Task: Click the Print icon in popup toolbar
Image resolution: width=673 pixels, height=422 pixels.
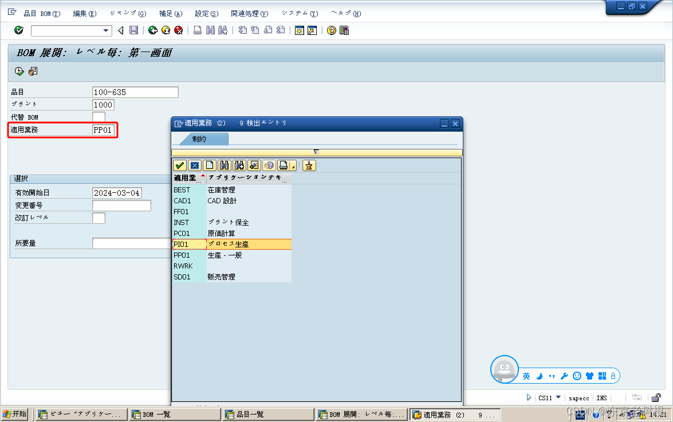Action: tap(285, 165)
